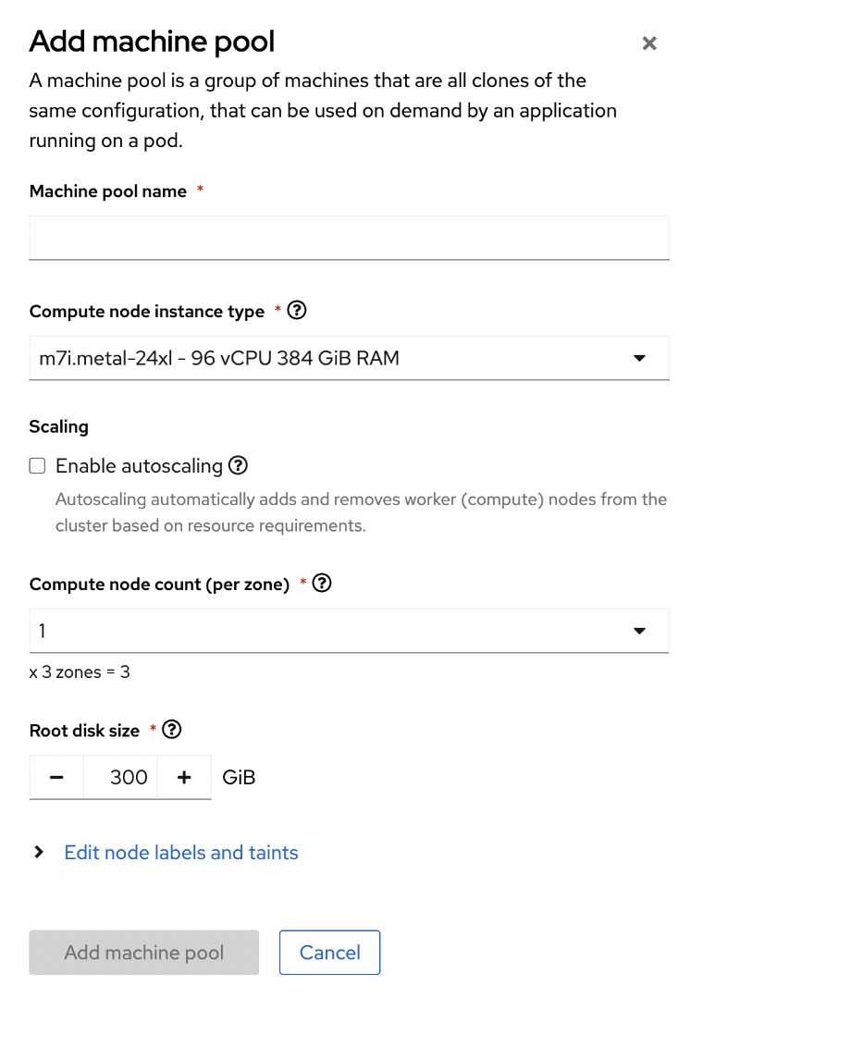Click the Root disk size help icon
The image size is (851, 1047).
point(171,730)
